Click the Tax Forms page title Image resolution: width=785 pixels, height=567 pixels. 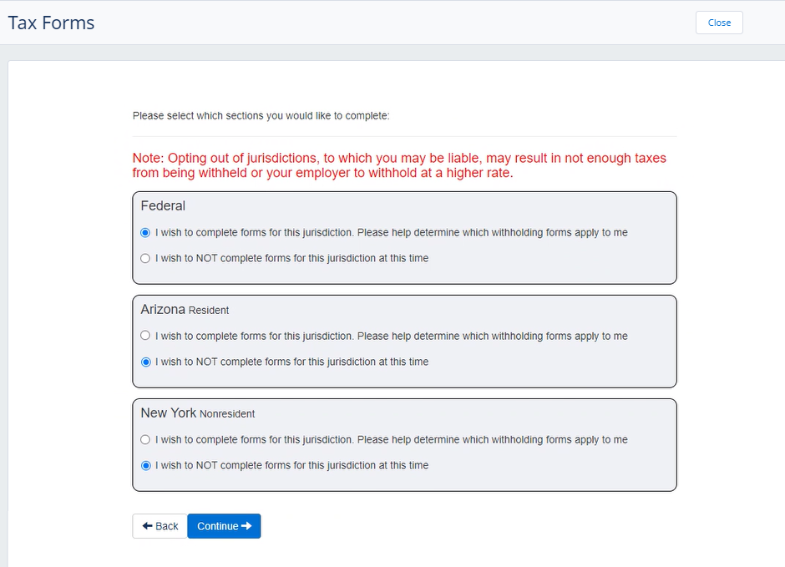[x=51, y=23]
